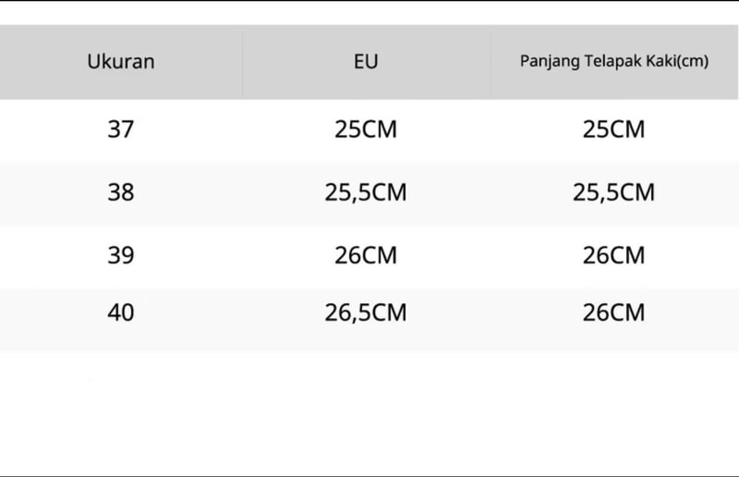Click the 26,5CM value under EU
This screenshot has width=739, height=477.
366,312
